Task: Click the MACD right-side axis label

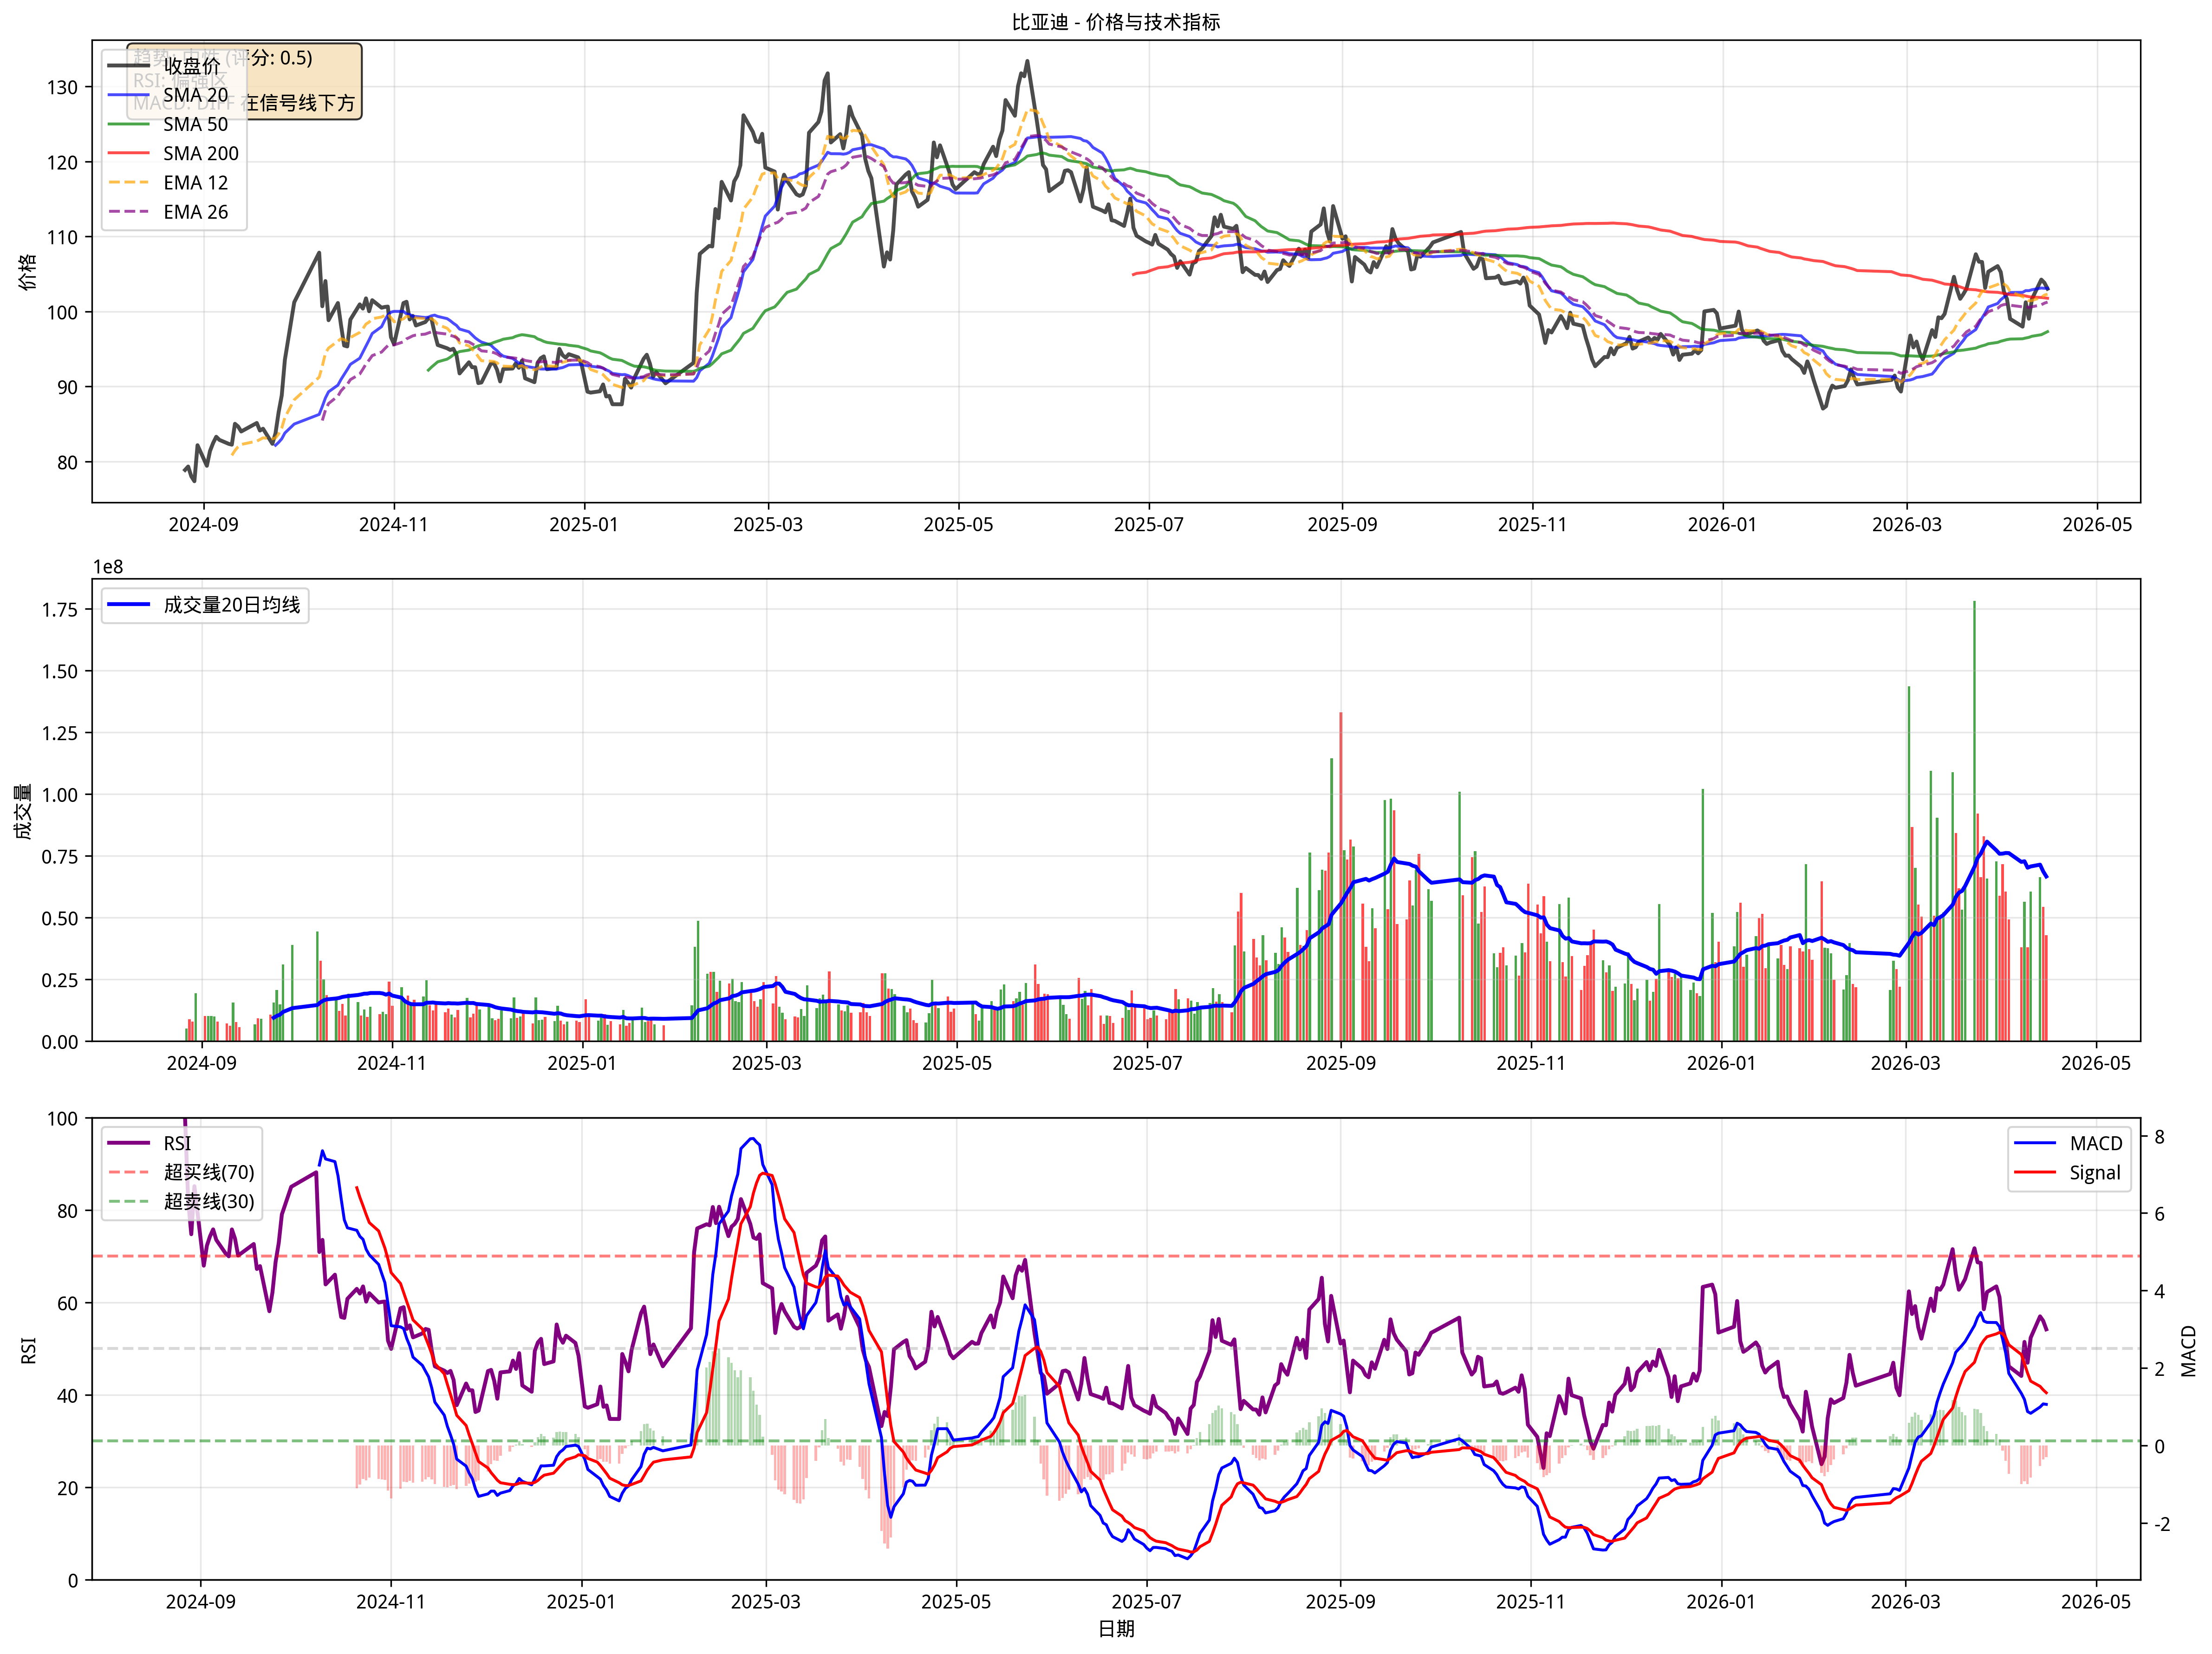Action: coord(2189,1351)
